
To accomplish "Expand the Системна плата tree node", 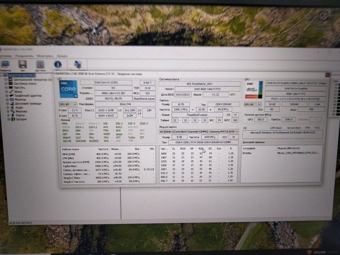I will pyautogui.click(x=6, y=84).
